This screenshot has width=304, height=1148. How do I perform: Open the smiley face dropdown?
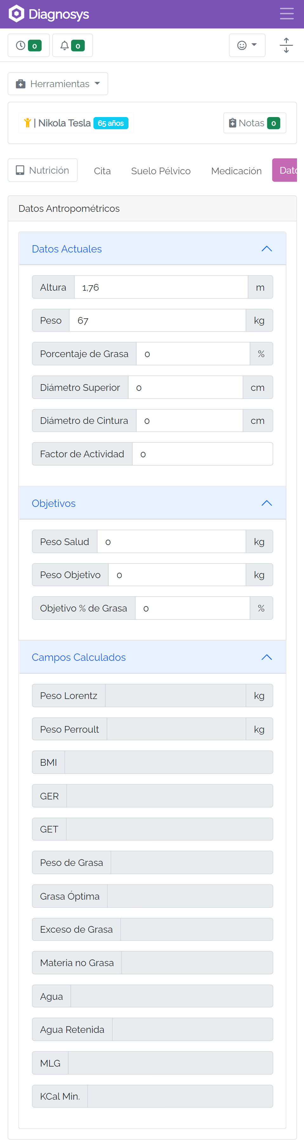247,45
